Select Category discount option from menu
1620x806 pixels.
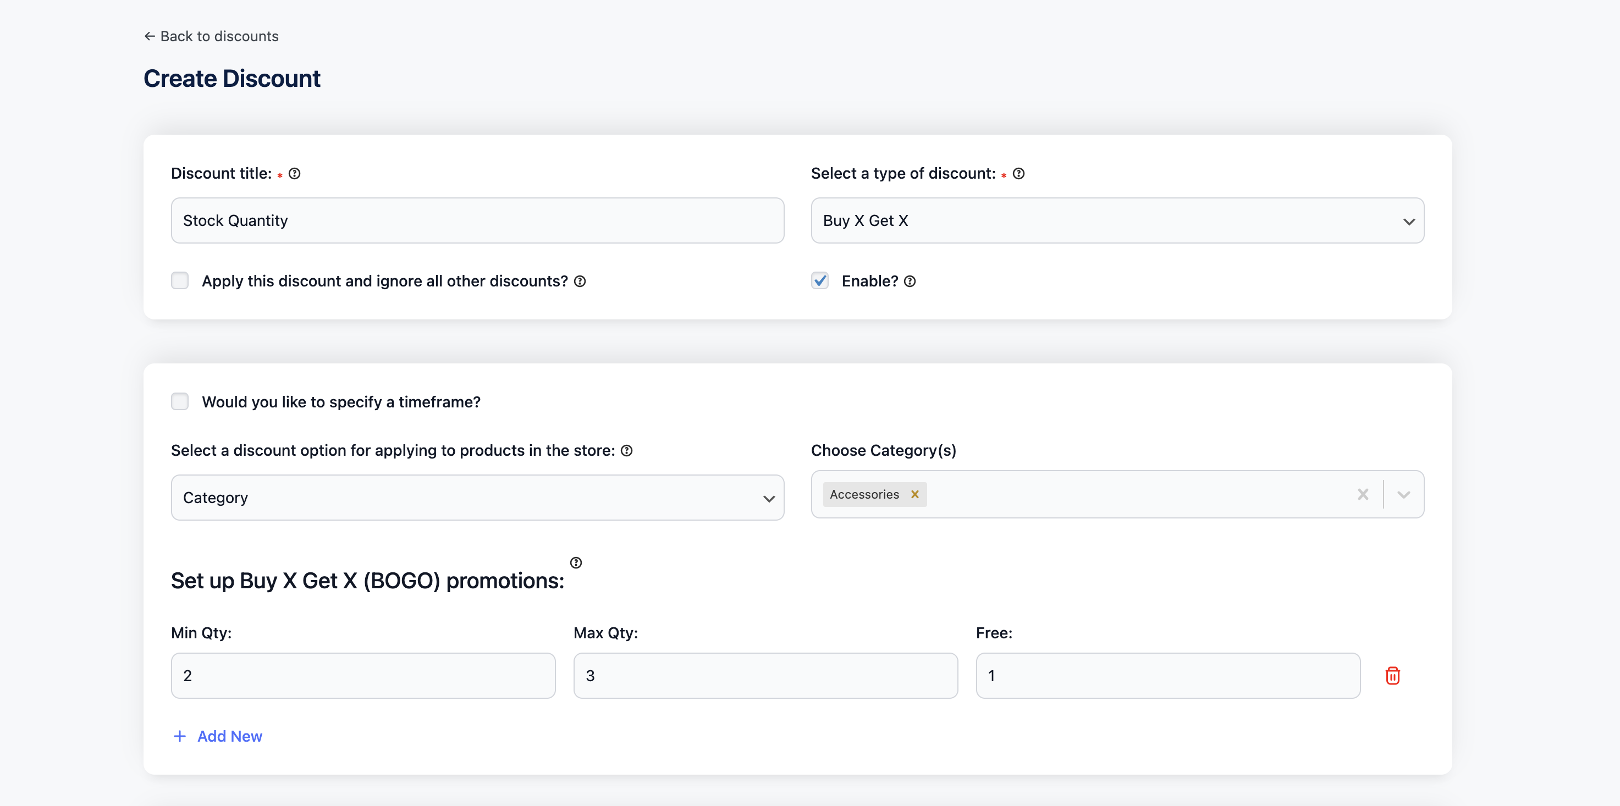pos(478,498)
